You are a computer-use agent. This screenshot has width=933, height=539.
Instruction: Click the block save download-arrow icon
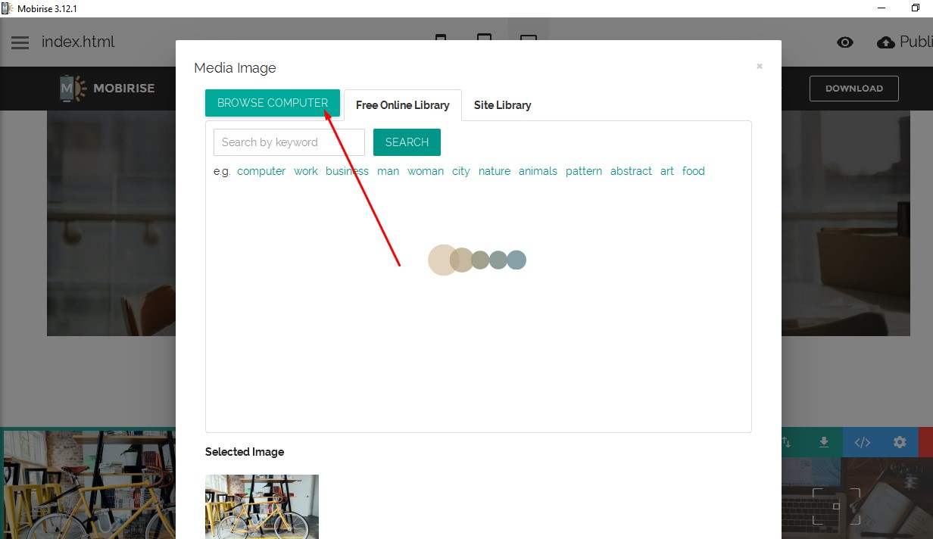click(x=824, y=443)
